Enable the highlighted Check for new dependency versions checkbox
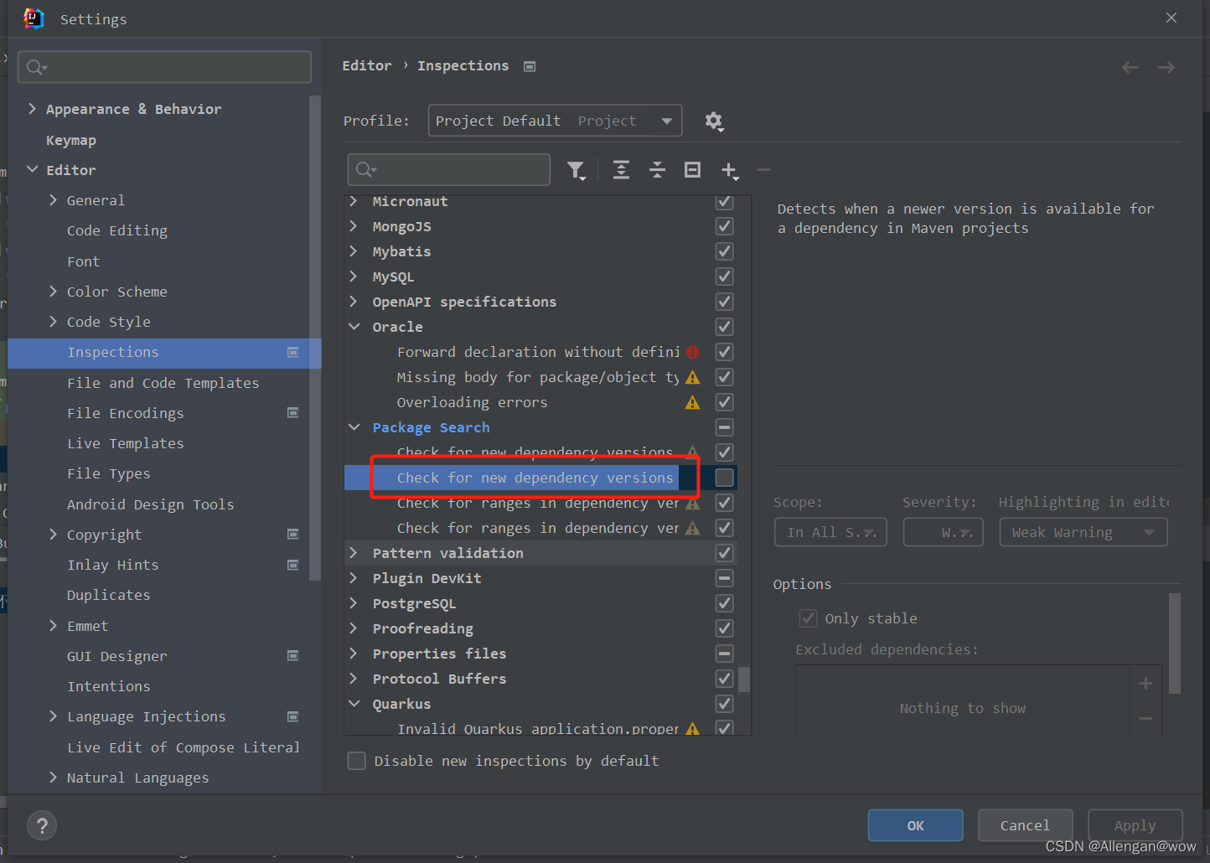 point(725,478)
